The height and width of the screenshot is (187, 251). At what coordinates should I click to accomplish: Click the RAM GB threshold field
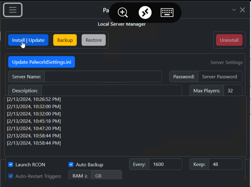(106, 176)
